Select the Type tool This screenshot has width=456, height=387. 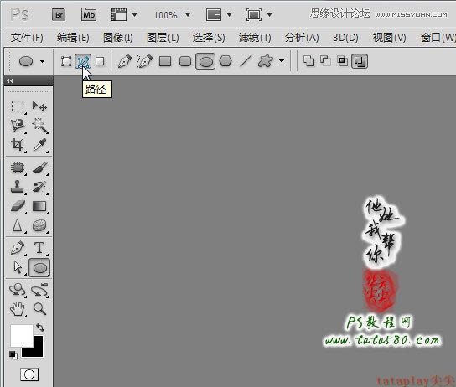39,249
